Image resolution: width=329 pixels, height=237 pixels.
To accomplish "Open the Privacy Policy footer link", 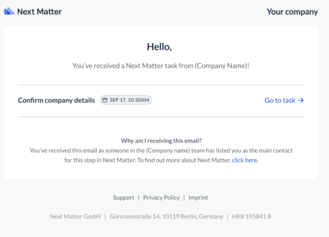I will [162, 198].
